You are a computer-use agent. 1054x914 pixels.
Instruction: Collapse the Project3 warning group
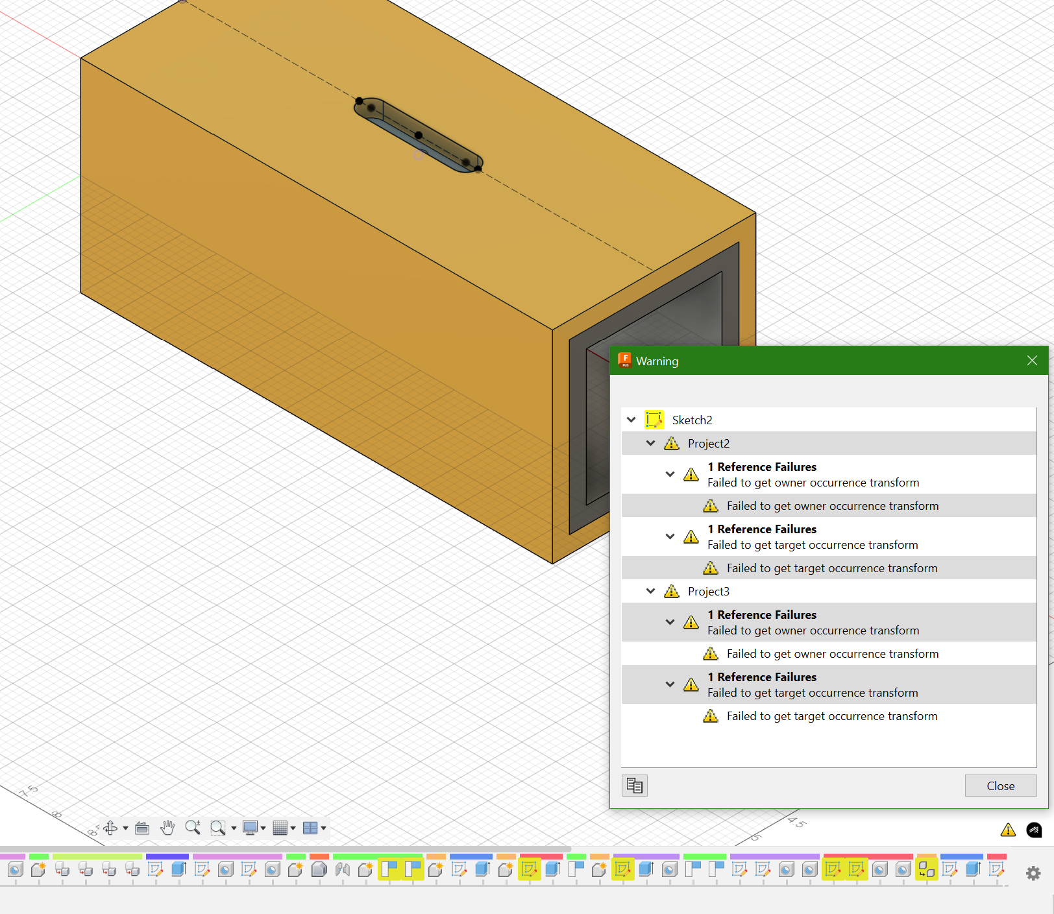650,591
